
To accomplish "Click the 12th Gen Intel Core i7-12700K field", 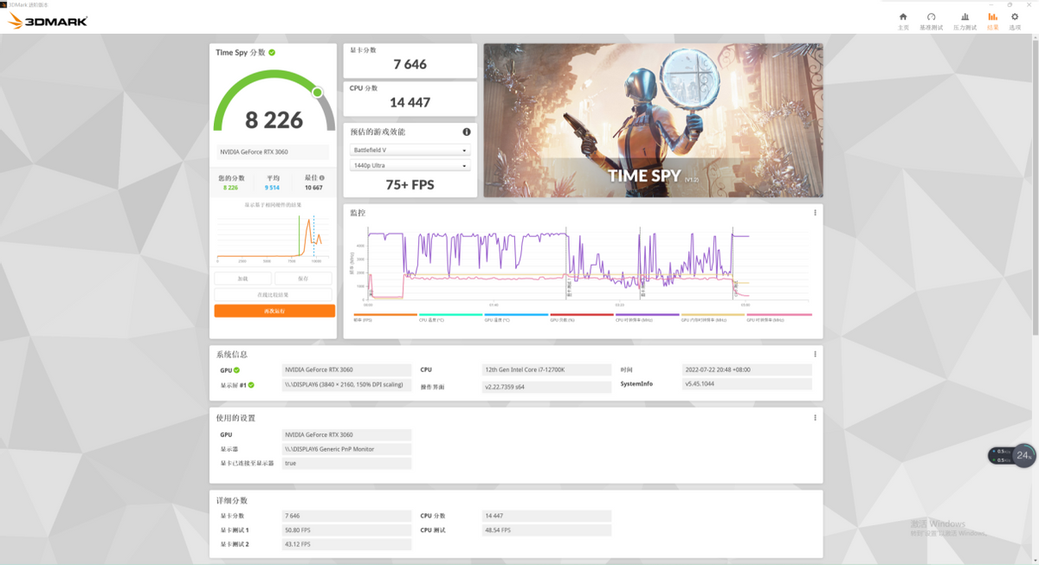I will [x=546, y=369].
